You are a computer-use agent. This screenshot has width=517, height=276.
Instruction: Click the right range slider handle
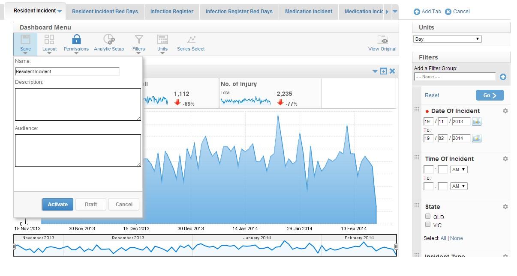[x=396, y=246]
